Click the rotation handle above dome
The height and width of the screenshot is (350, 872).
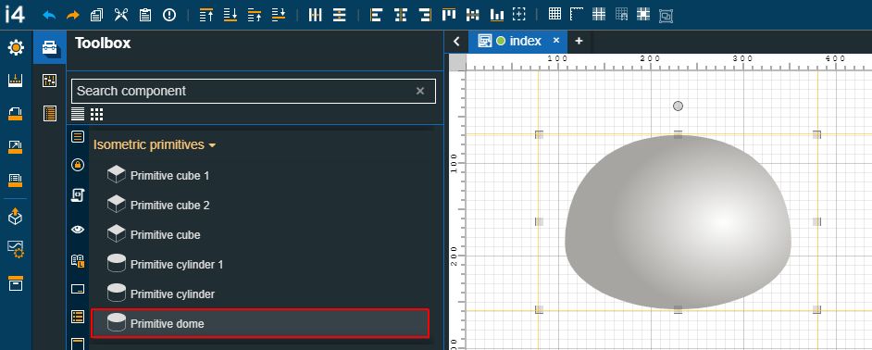point(678,106)
